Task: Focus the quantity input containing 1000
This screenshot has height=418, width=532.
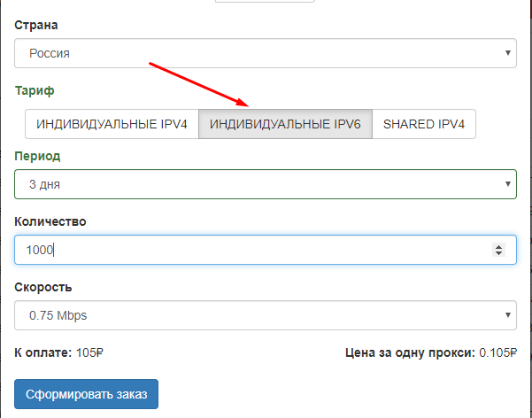Action: pyautogui.click(x=248, y=250)
